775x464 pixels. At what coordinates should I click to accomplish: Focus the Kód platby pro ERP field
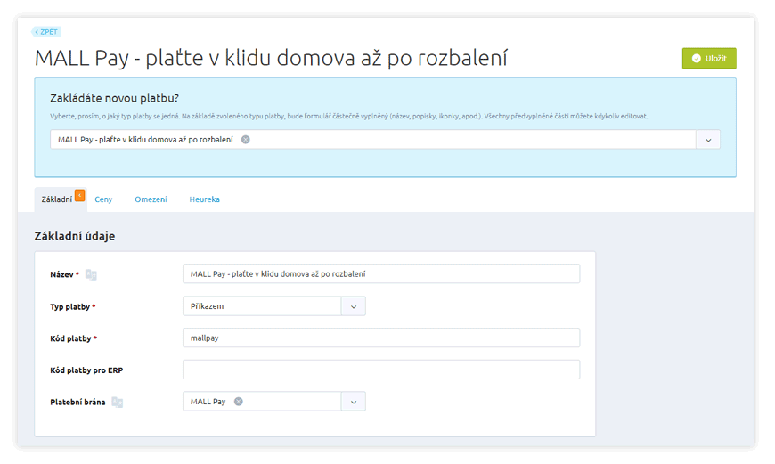(381, 370)
